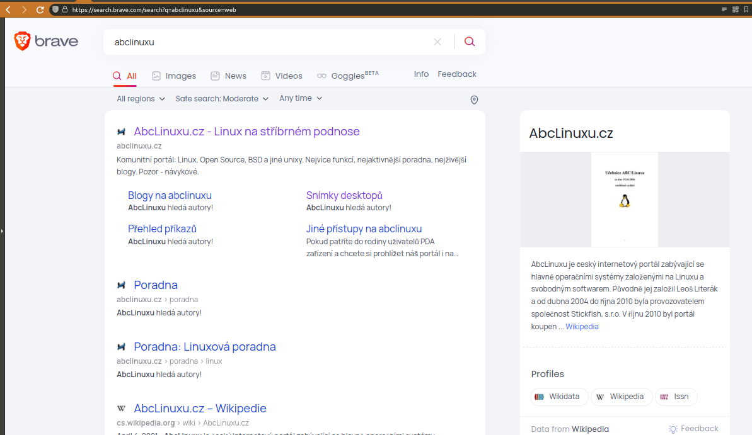The height and width of the screenshot is (435, 752).
Task: Click favicon next to Poradna result
Action: click(121, 286)
